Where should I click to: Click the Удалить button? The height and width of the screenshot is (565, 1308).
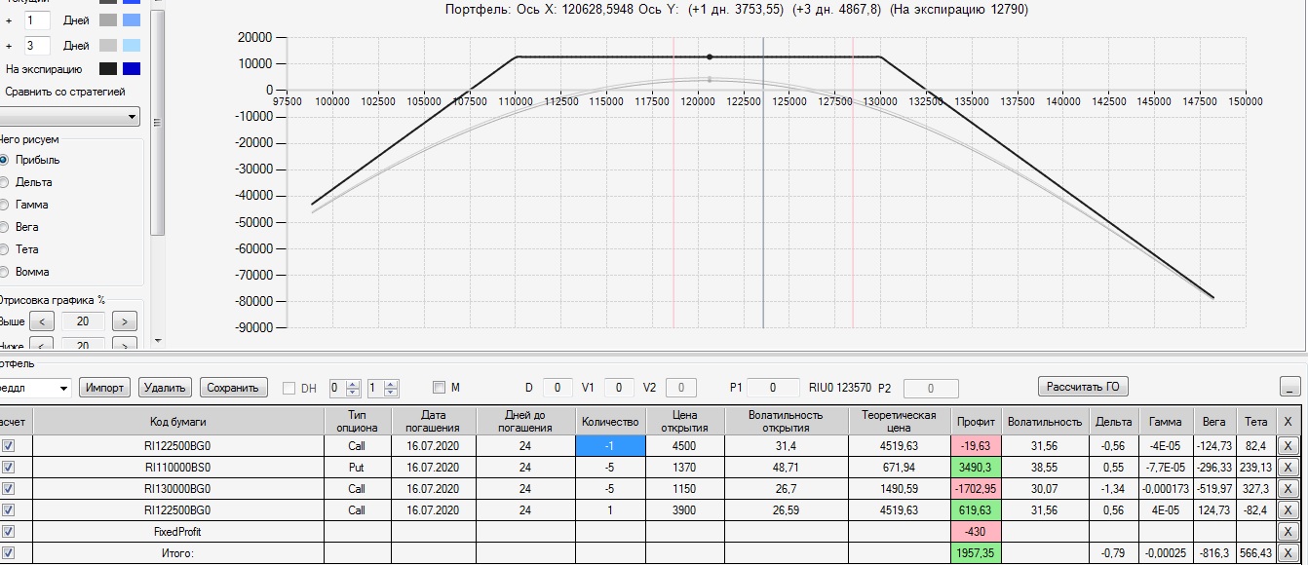click(x=166, y=388)
